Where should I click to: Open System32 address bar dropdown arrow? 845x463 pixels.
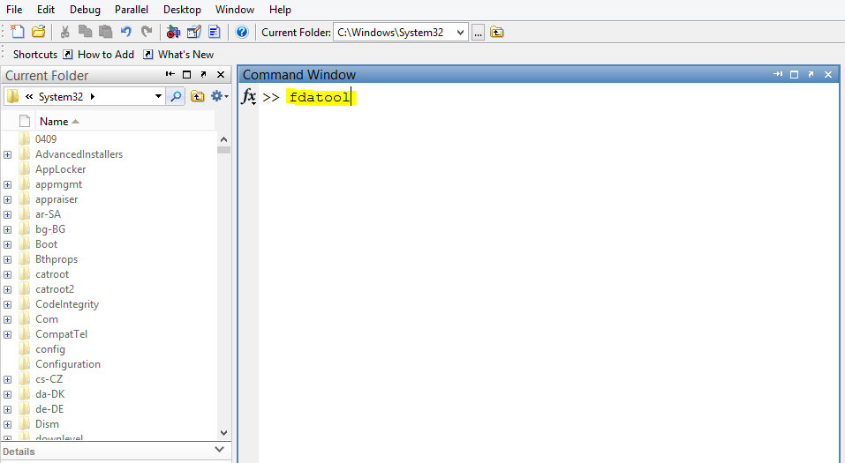point(158,96)
